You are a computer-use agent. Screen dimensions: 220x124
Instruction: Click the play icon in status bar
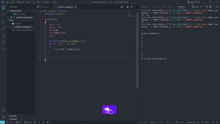tap(39, 122)
